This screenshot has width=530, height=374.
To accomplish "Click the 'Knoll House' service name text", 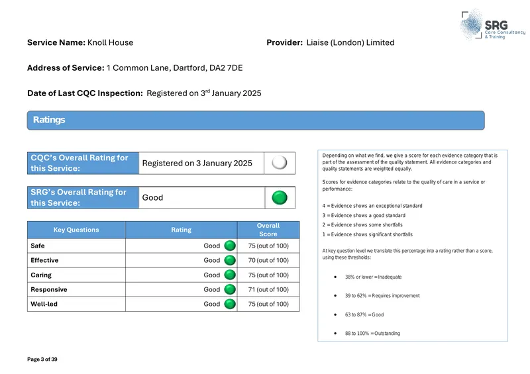I will (110, 42).
